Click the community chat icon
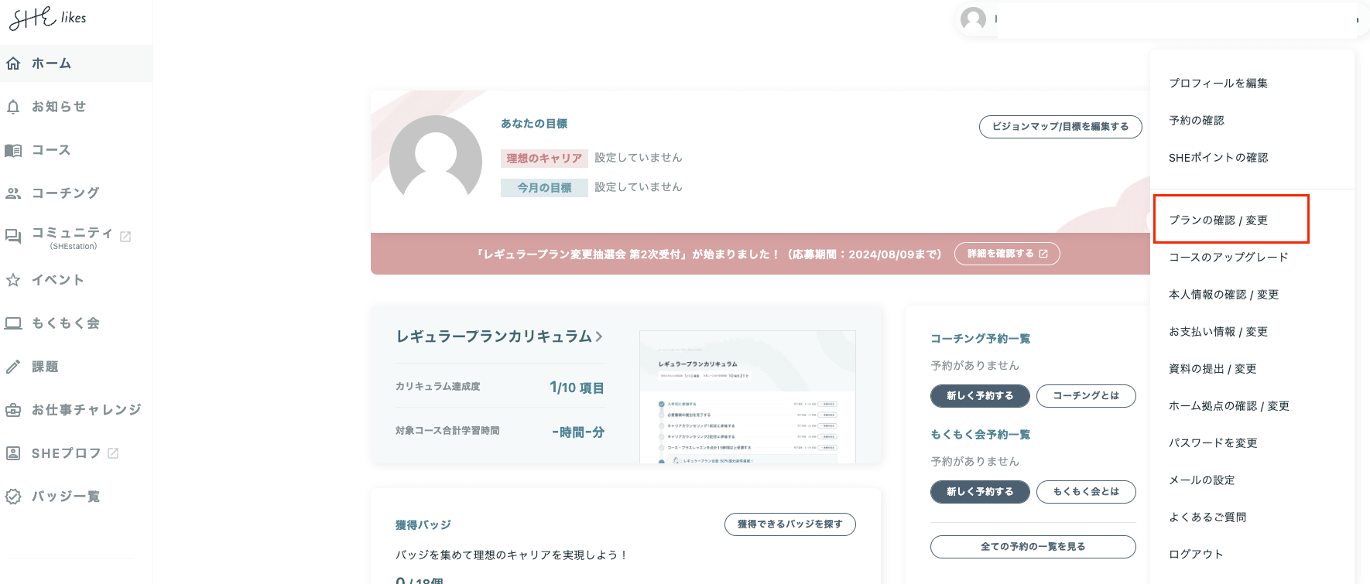 click(x=13, y=237)
